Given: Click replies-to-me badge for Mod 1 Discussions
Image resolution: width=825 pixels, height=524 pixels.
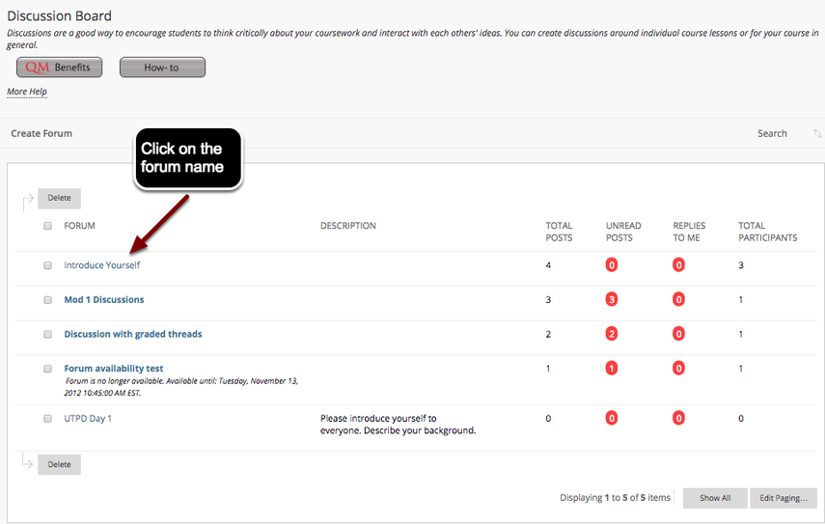Looking at the screenshot, I should tap(678, 299).
